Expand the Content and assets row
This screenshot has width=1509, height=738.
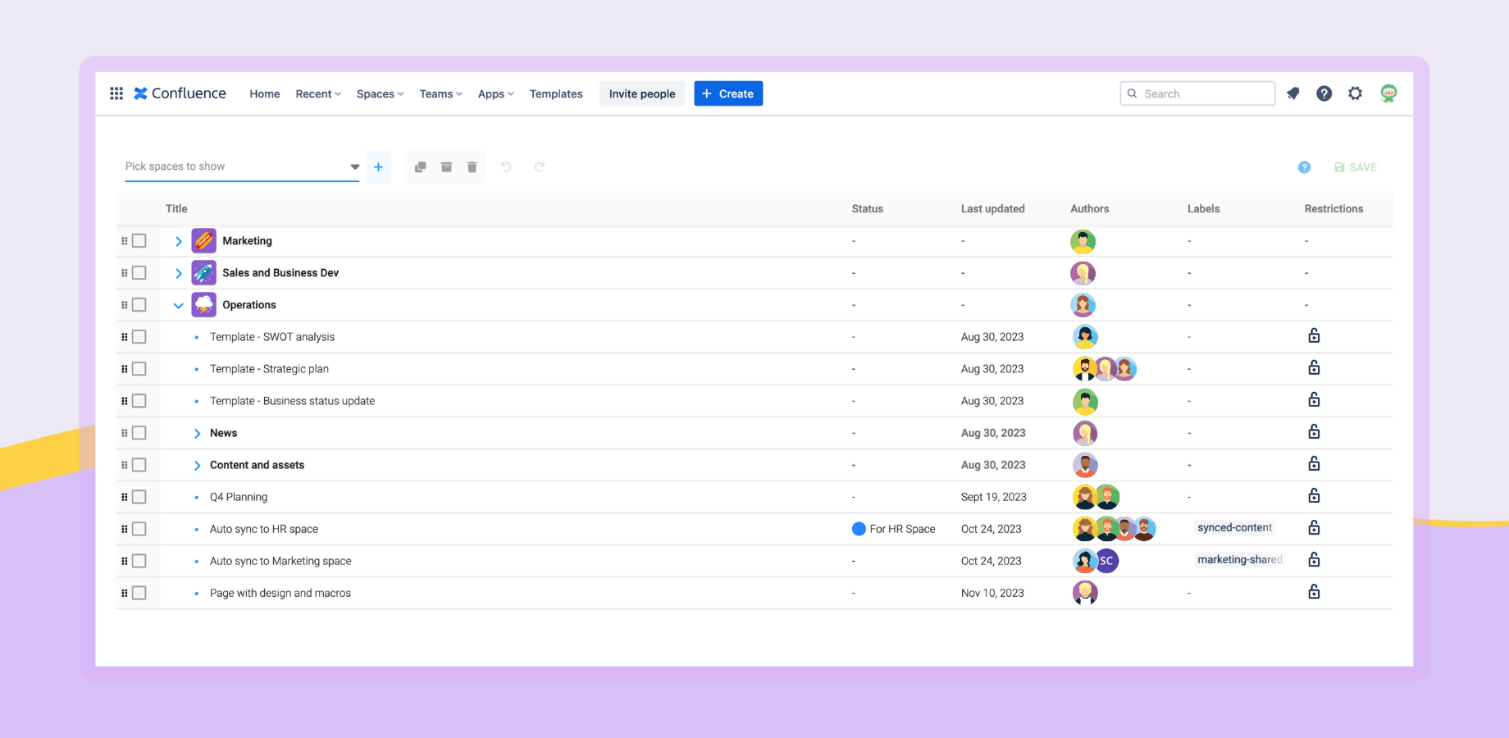[x=197, y=465]
